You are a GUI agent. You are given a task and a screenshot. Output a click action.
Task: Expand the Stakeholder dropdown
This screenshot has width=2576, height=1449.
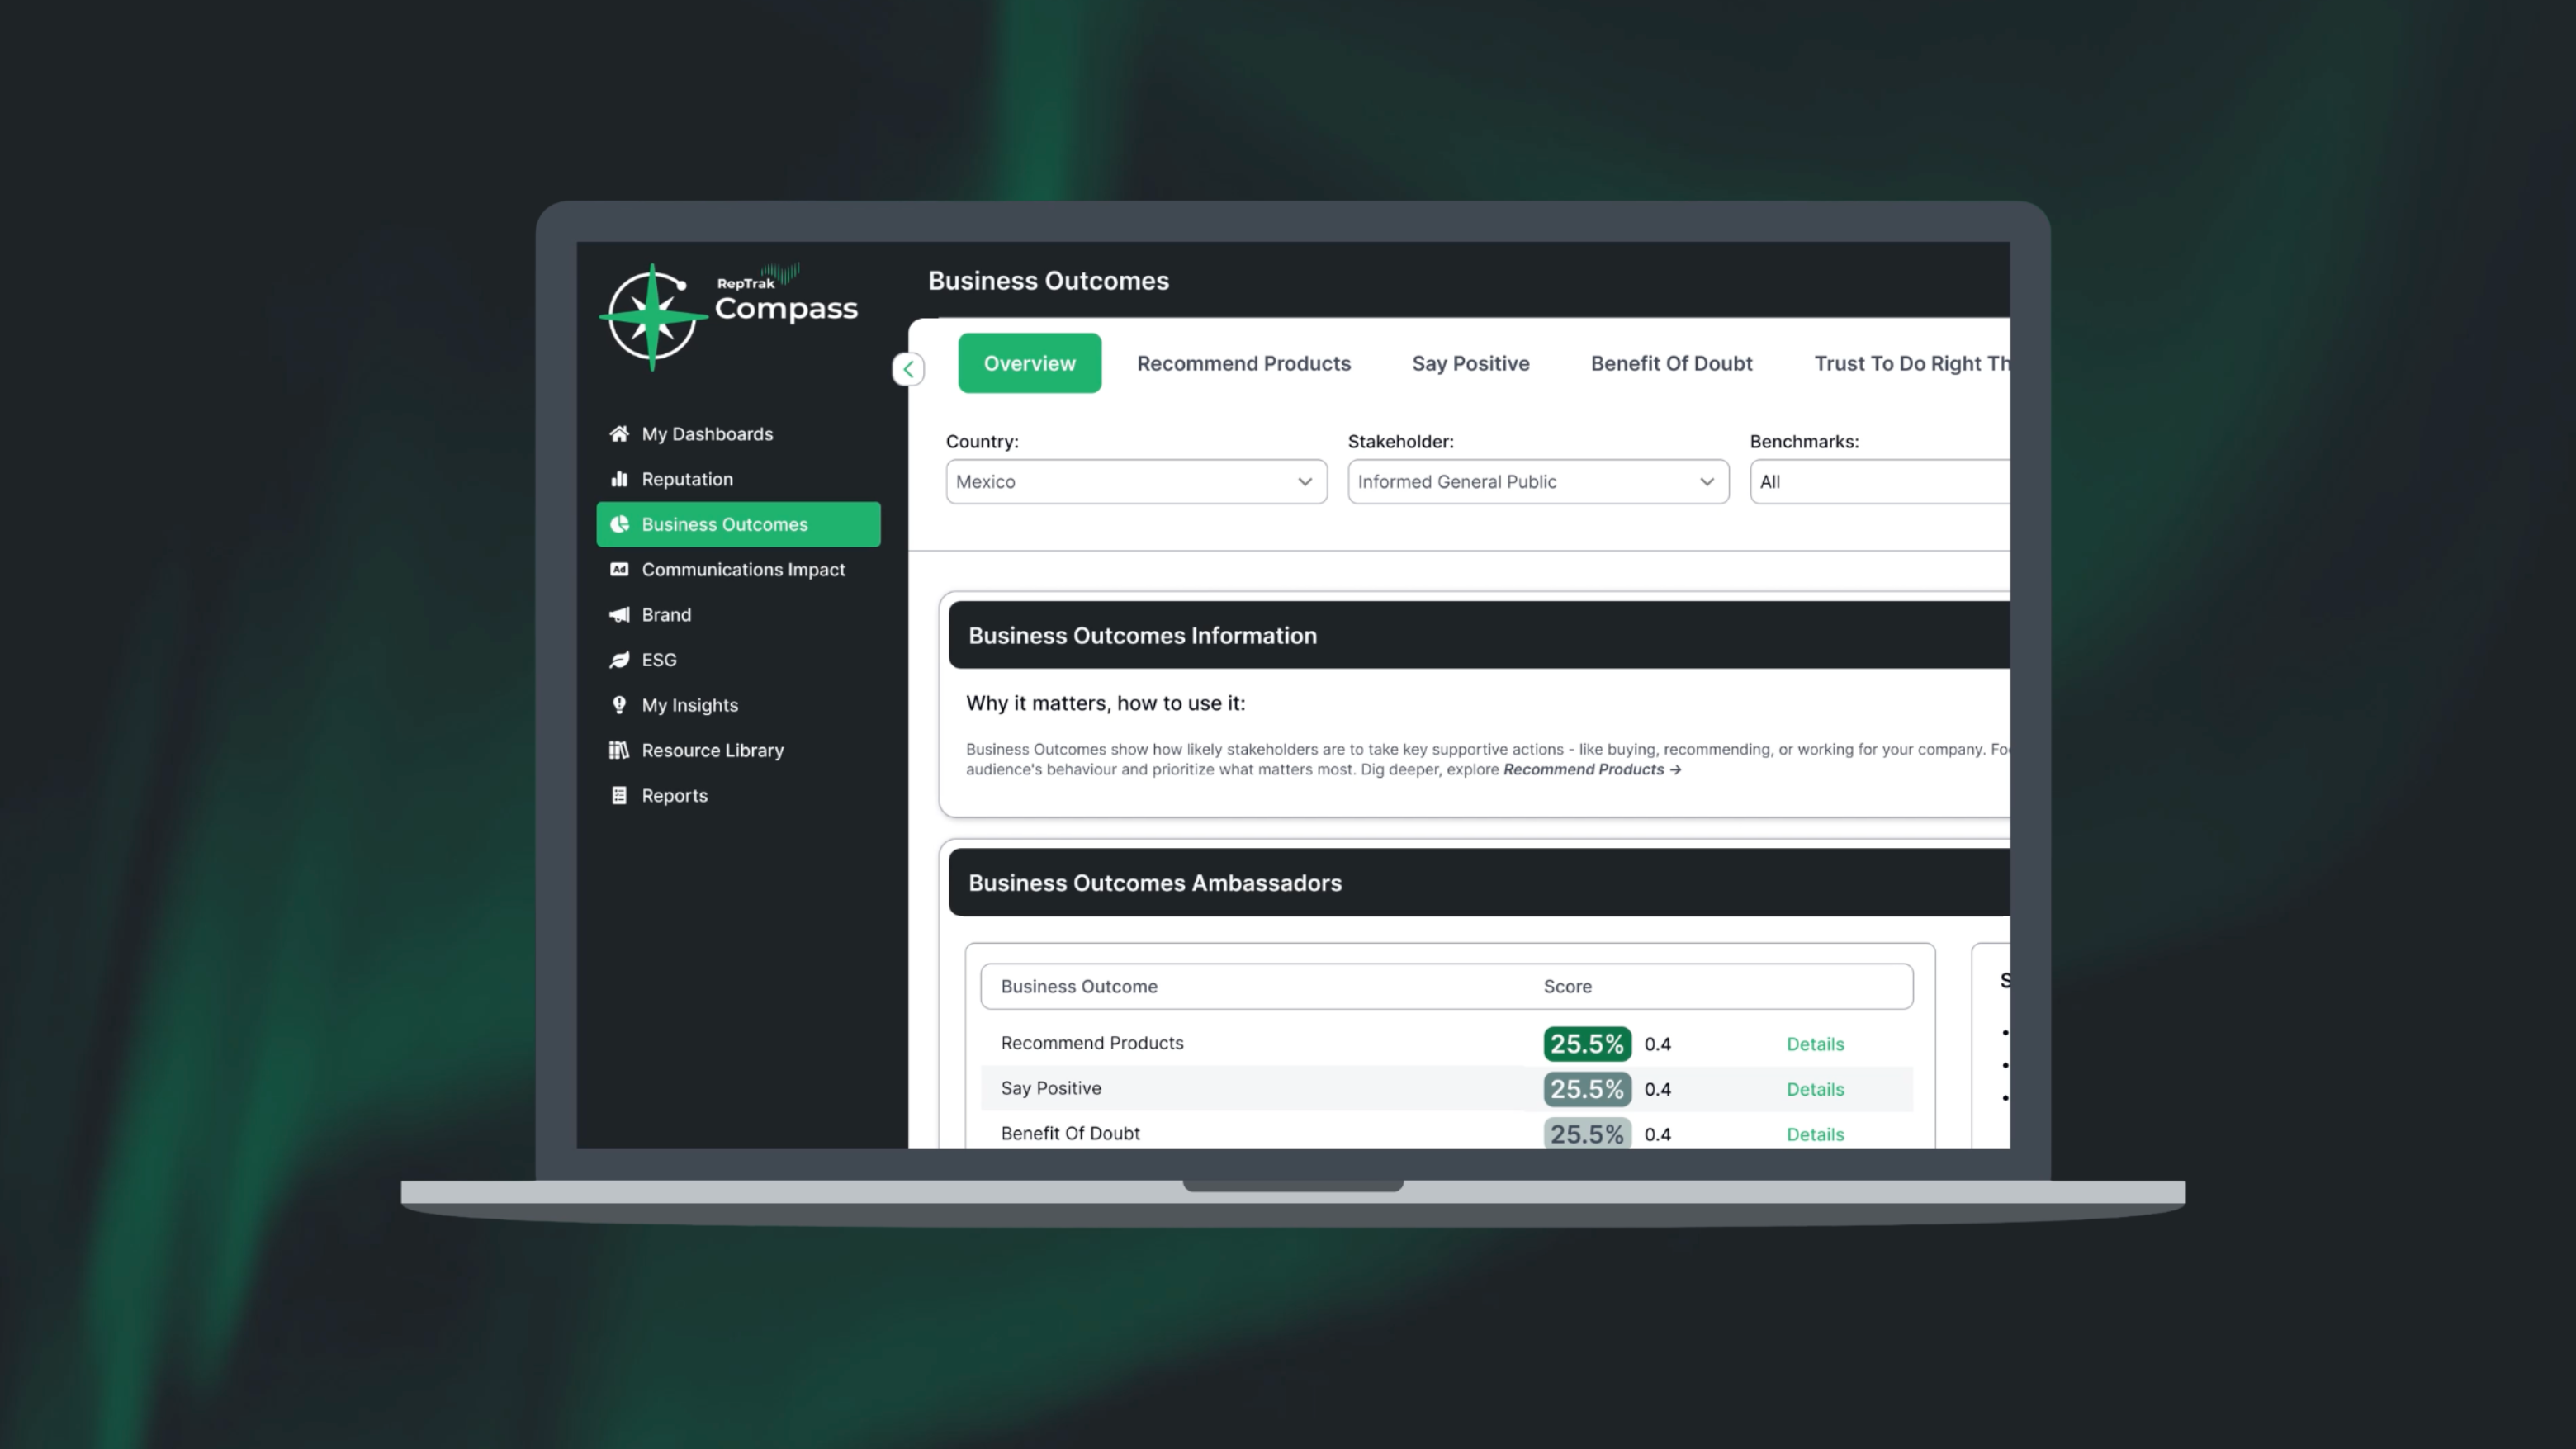point(1537,482)
